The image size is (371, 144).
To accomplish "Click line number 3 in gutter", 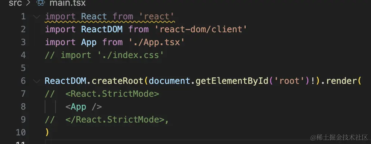I will [x=23, y=42].
